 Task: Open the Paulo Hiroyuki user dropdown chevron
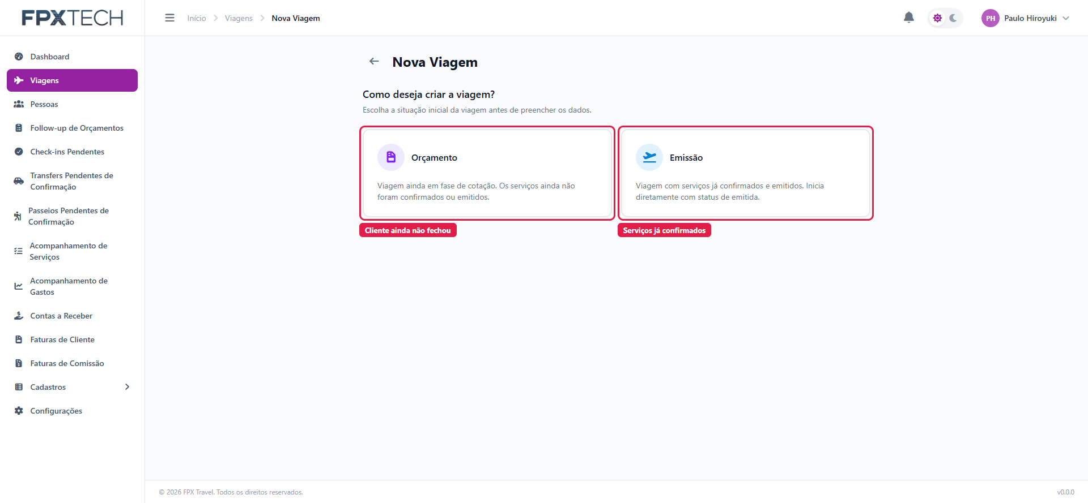point(1066,18)
